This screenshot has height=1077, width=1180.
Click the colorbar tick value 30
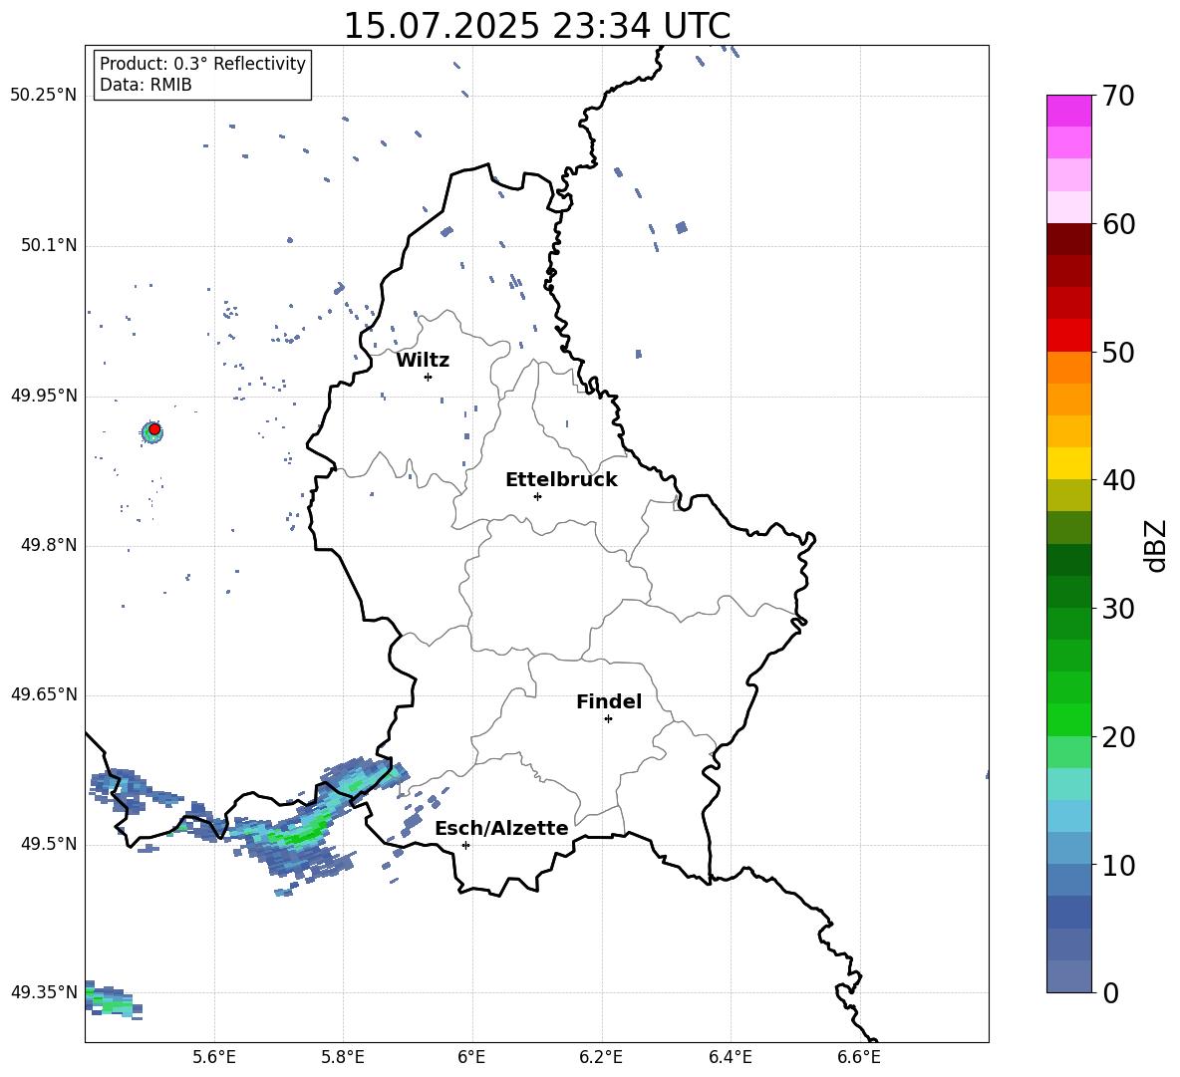[1118, 609]
